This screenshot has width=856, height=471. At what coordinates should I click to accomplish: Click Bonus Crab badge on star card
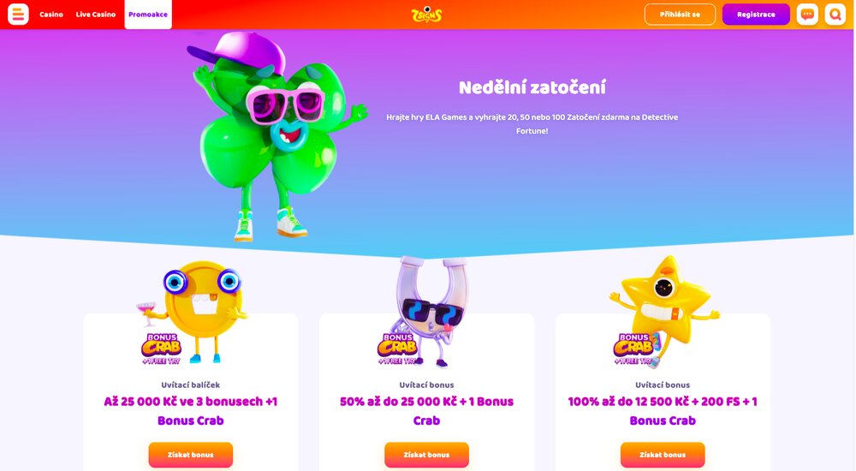click(634, 349)
